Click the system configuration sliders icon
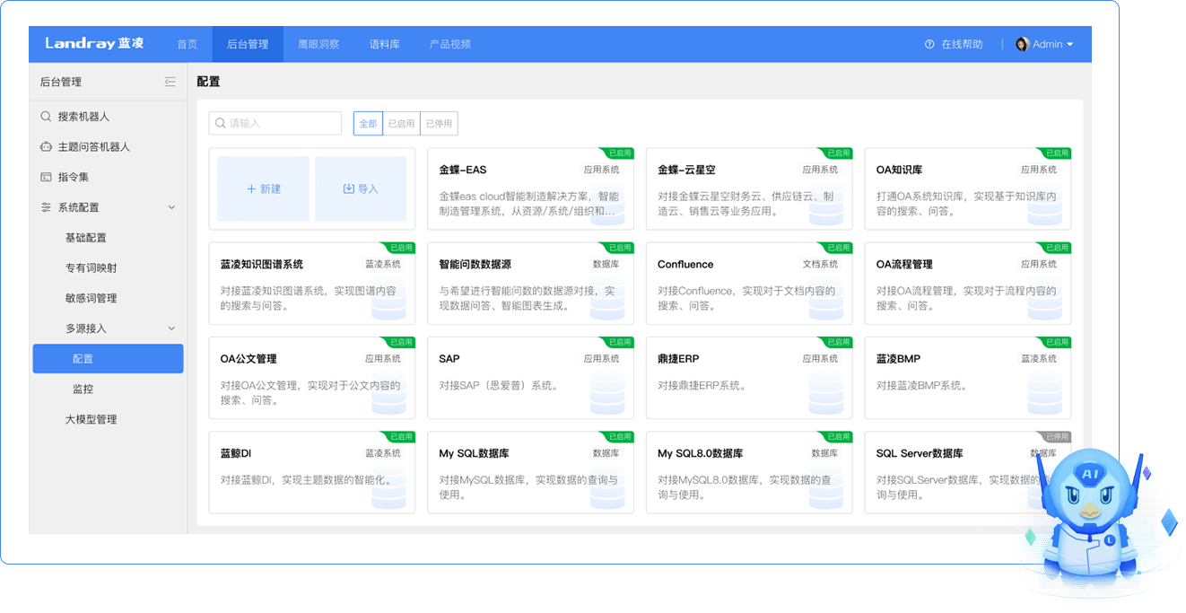This screenshot has height=613, width=1186. (46, 207)
